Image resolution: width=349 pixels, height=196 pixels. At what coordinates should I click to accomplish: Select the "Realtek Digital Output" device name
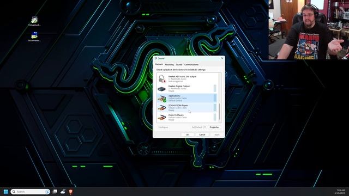tap(179, 86)
